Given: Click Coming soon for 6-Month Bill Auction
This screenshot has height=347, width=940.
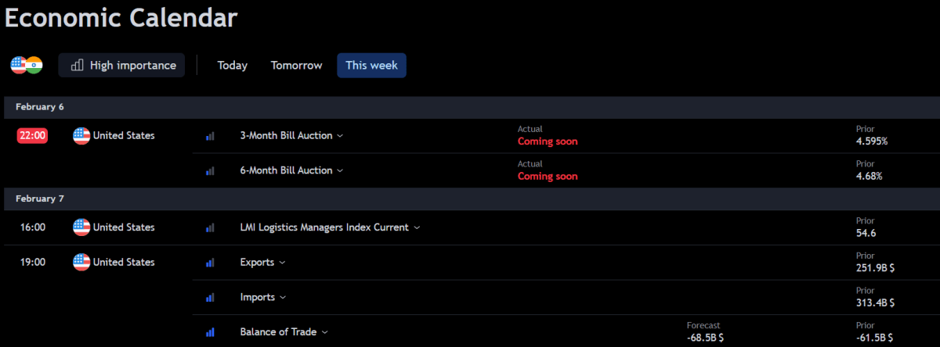Looking at the screenshot, I should point(548,176).
